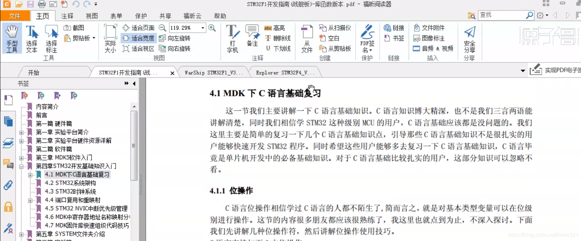Viewport: 581px width, 241px height.
Task: Select the Select Text tool
Action: (x=32, y=38)
